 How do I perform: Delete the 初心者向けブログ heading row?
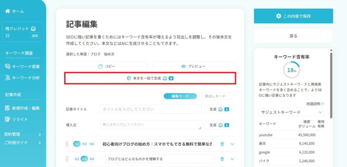[x=222, y=144]
